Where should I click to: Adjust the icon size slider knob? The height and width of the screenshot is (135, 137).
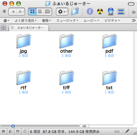pos(13,126)
